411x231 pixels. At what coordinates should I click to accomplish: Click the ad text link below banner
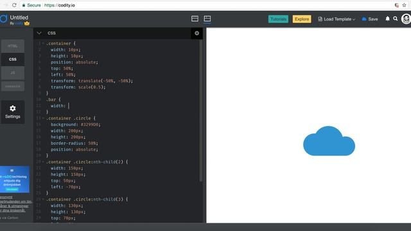[15, 204]
